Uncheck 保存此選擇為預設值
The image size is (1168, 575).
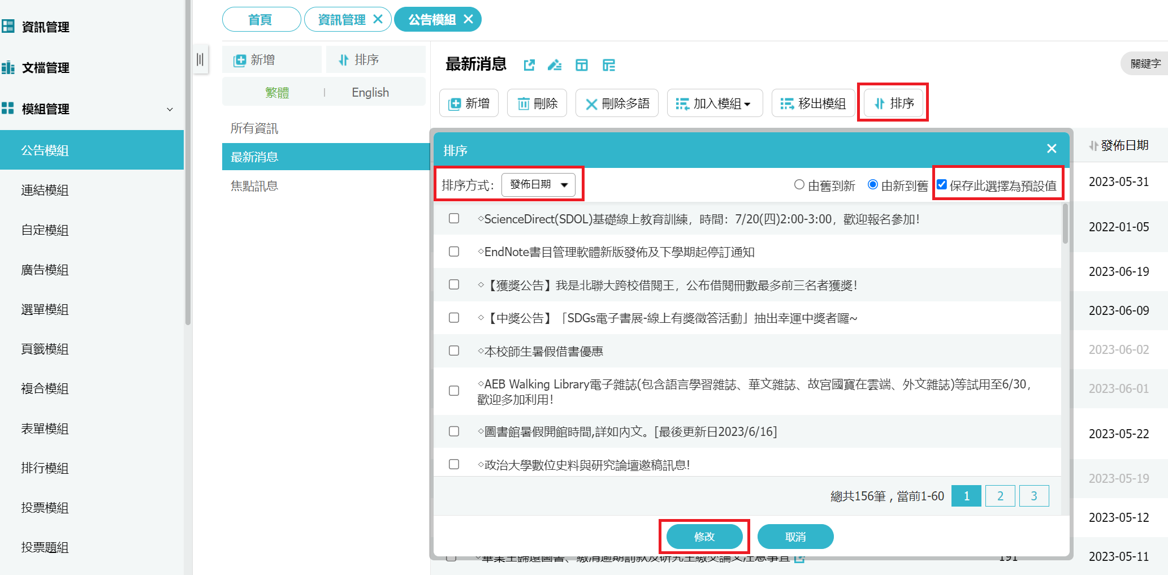(x=942, y=184)
